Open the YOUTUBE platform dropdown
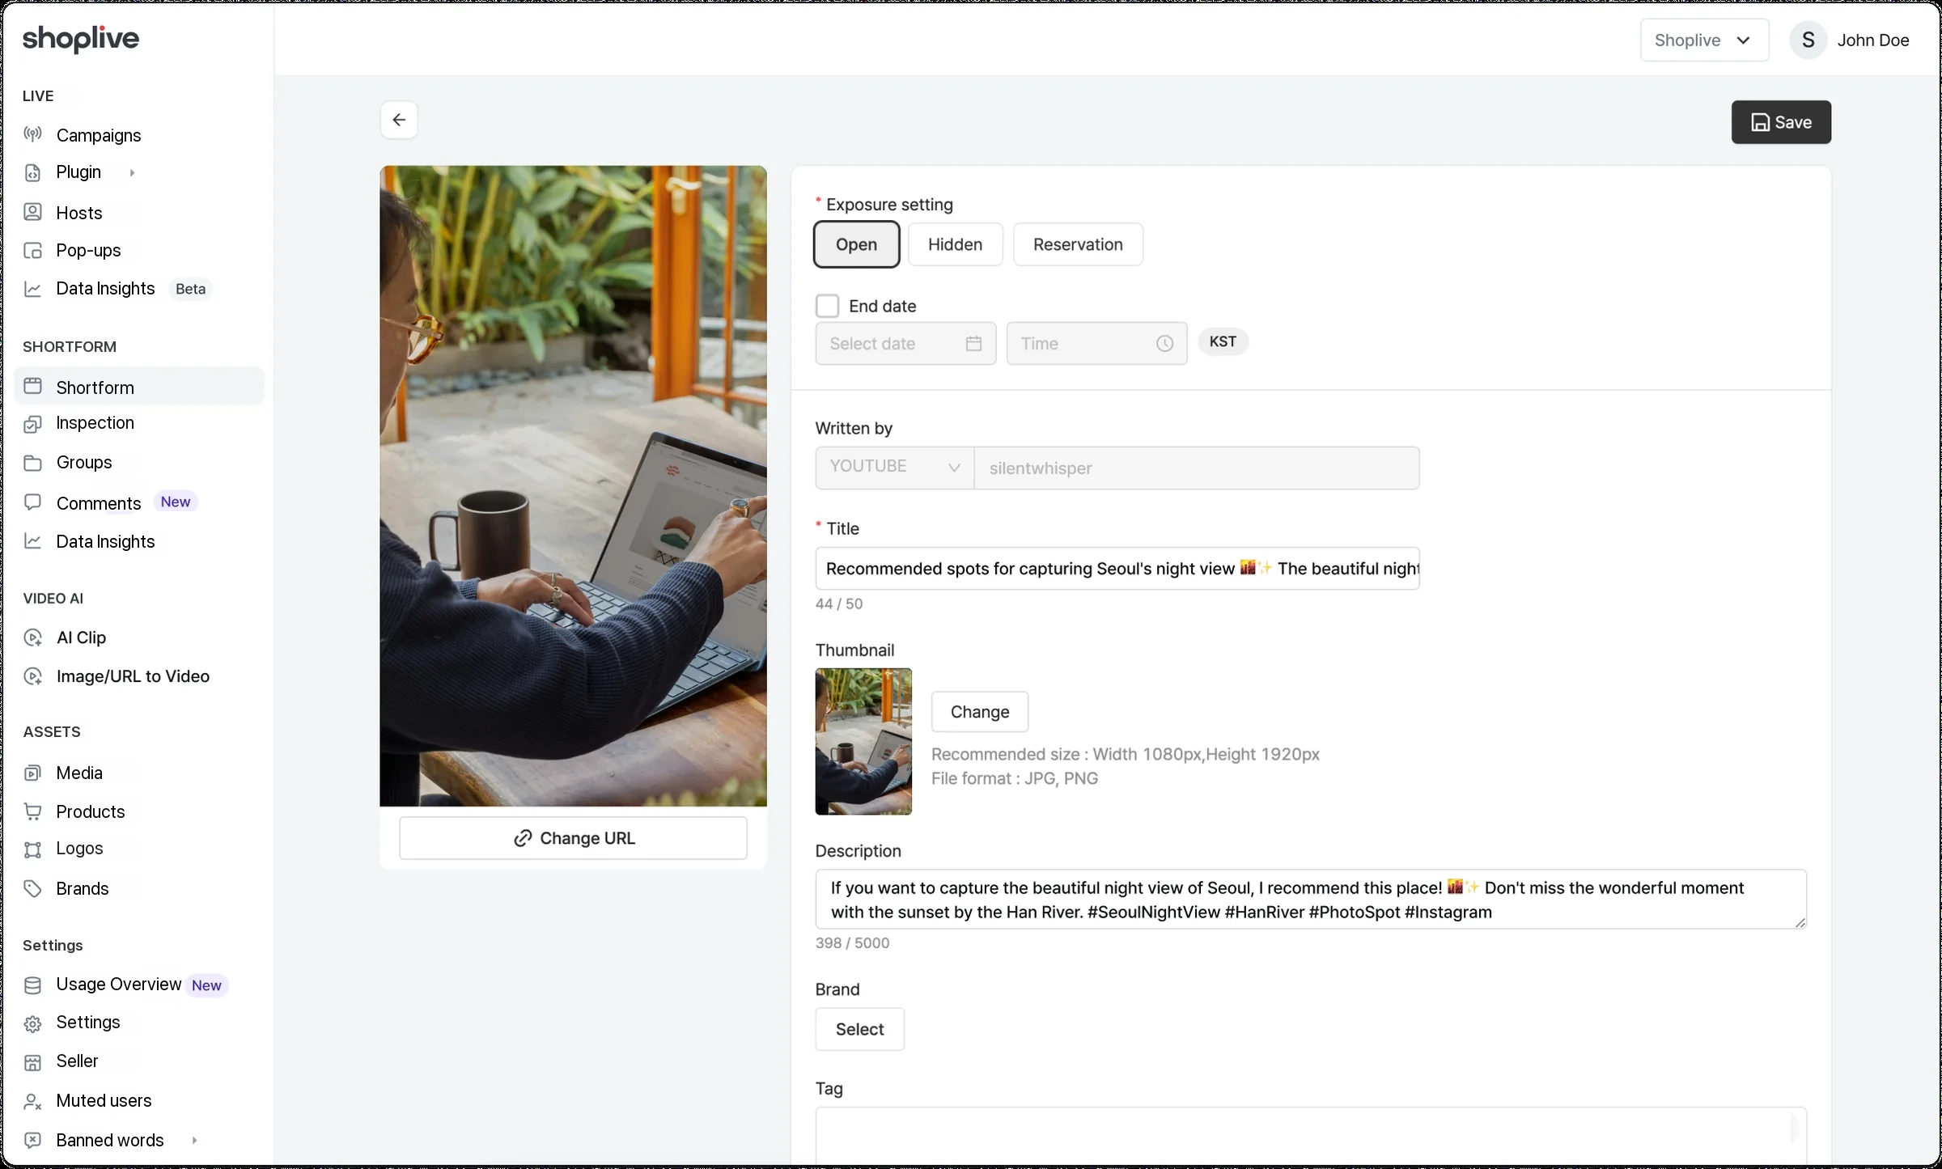The width and height of the screenshot is (1942, 1169). pos(895,468)
